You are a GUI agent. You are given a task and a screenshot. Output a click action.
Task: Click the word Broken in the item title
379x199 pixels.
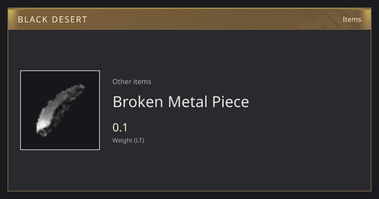click(x=138, y=102)
